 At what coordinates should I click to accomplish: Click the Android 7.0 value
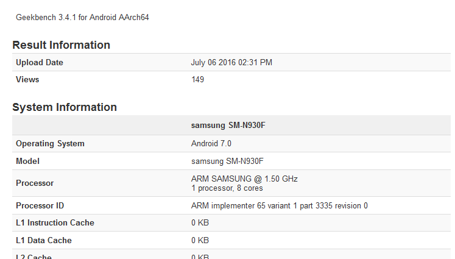(211, 144)
